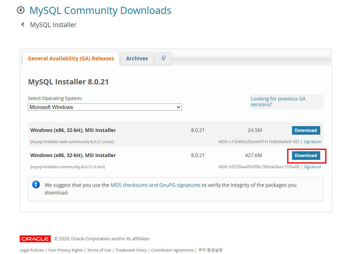
Task: Open the MySQL Community Downloads heading link
Action: (100, 10)
